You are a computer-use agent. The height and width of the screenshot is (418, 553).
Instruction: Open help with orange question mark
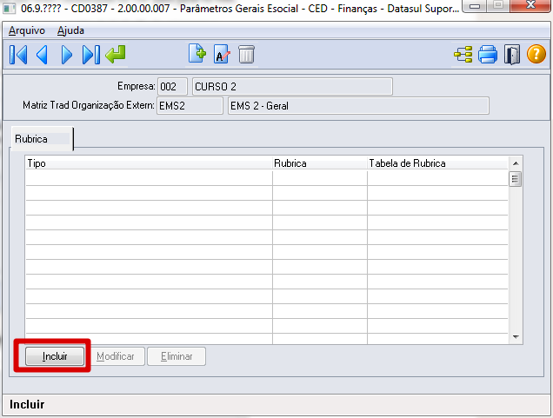click(x=536, y=54)
